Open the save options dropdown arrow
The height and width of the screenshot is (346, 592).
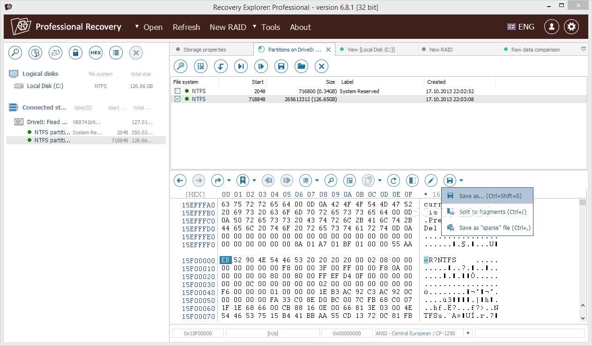coord(461,180)
